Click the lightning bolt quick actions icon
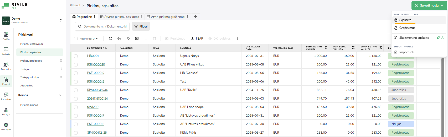Image resolution: width=448 pixels, height=137 pixels. [x=128, y=39]
